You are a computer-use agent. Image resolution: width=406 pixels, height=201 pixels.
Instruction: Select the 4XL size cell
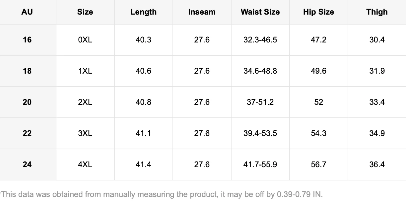[85, 165]
